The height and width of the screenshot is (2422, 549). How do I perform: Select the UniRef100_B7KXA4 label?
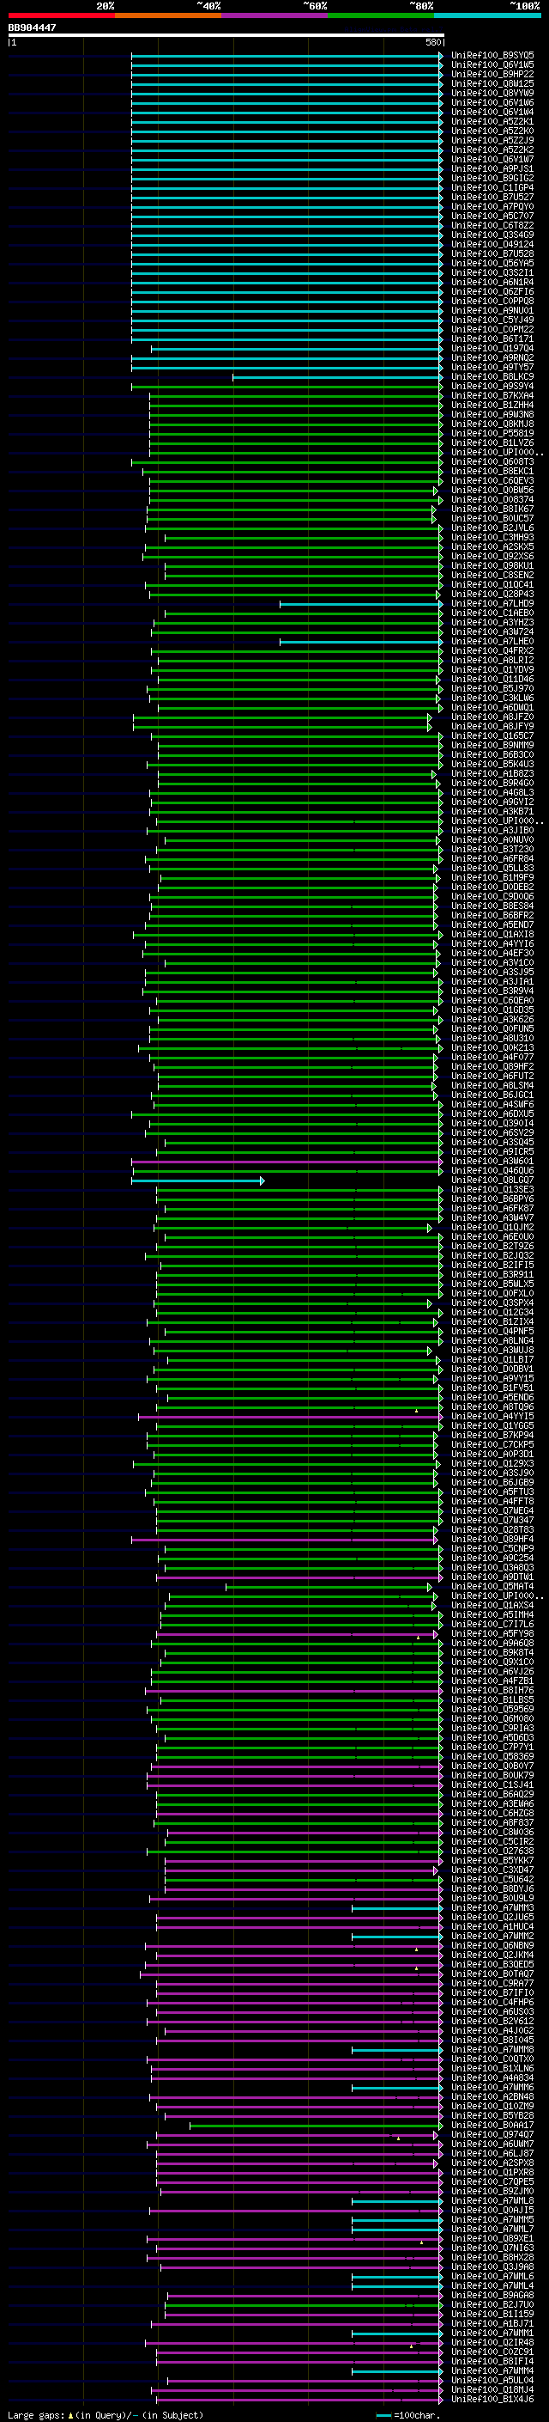coord(492,396)
